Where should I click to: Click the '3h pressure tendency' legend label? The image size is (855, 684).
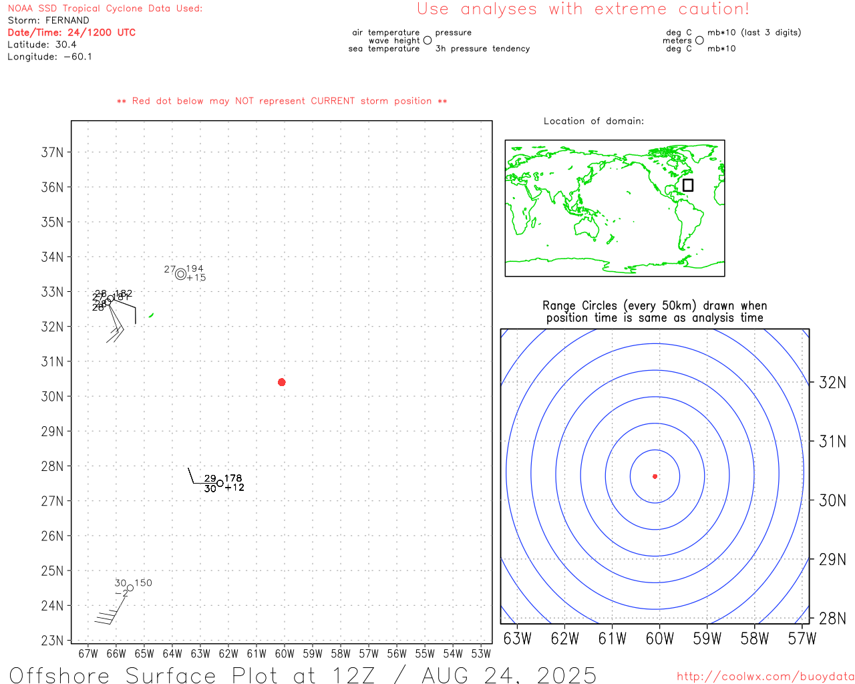(x=482, y=49)
